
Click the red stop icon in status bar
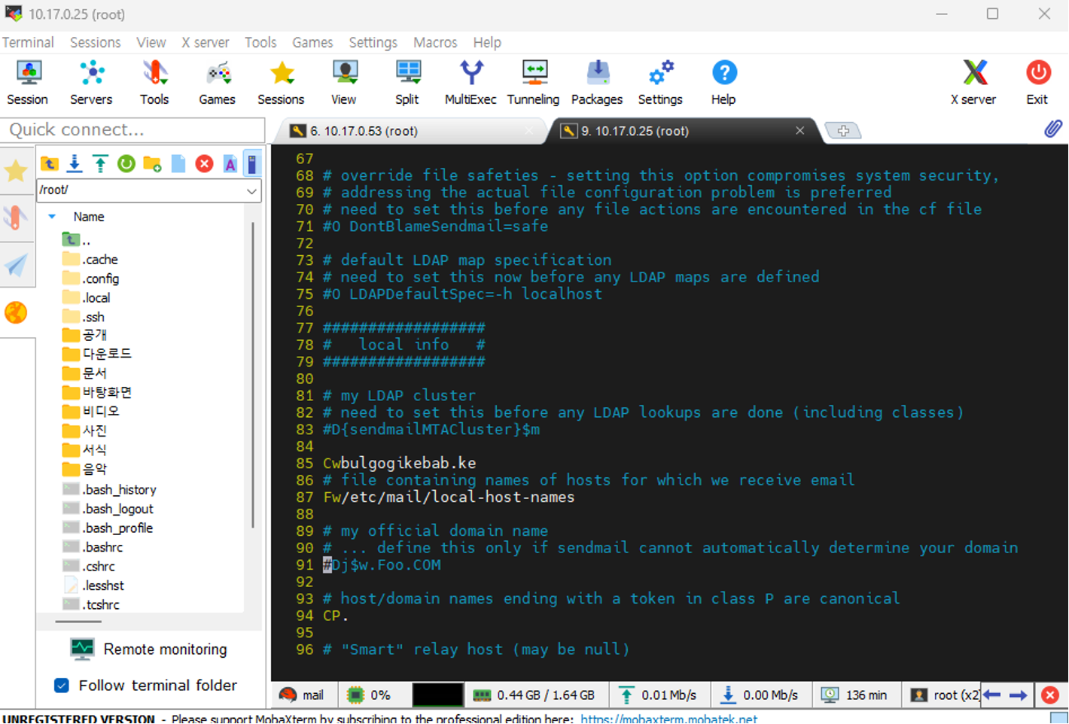tap(1050, 695)
